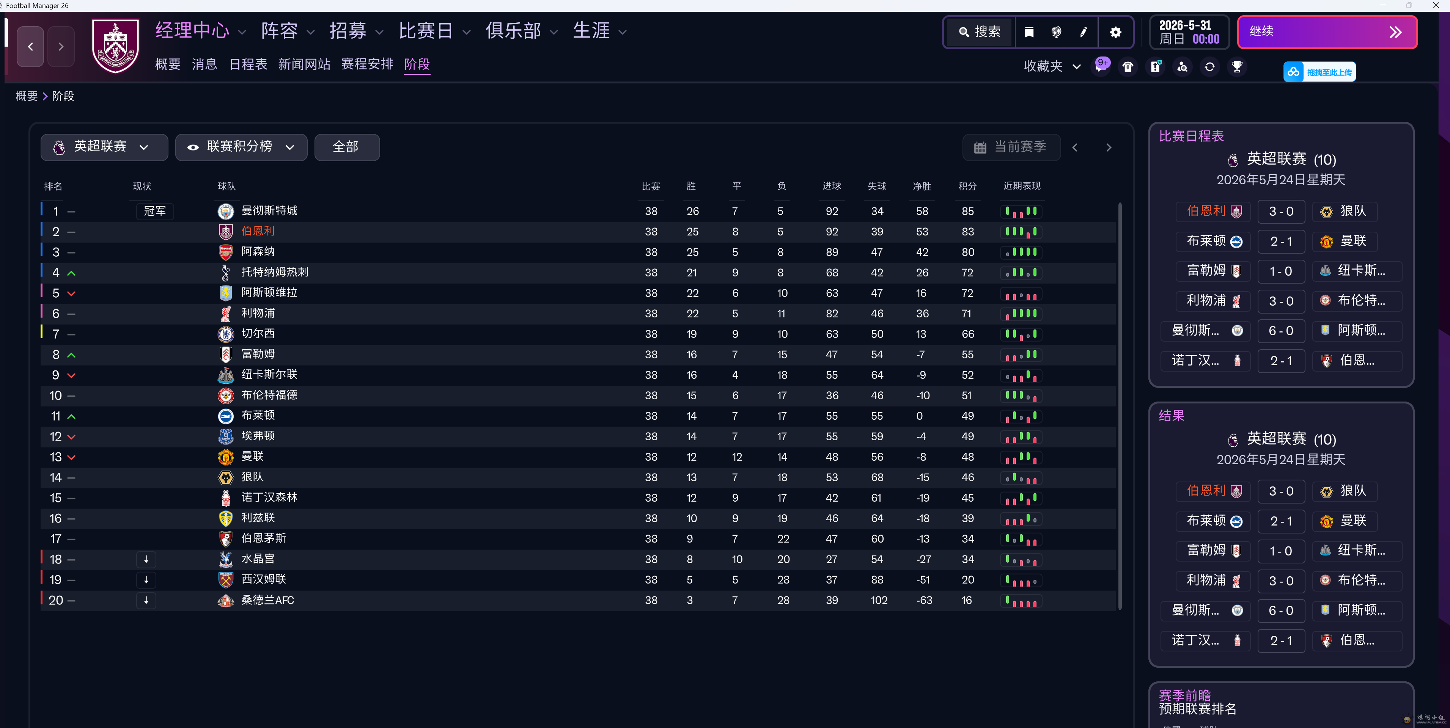Show next season with right arrow
This screenshot has width=1450, height=728.
coord(1109,147)
